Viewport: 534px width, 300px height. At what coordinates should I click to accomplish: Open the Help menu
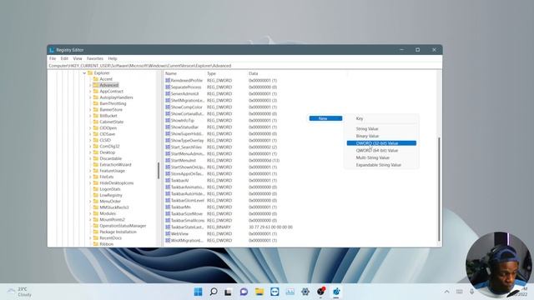point(113,58)
